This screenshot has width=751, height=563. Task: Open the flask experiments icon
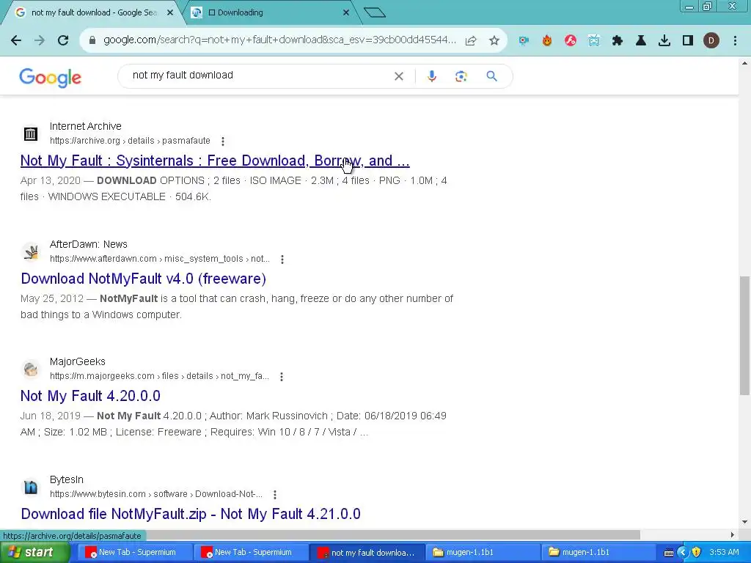pyautogui.click(x=641, y=41)
